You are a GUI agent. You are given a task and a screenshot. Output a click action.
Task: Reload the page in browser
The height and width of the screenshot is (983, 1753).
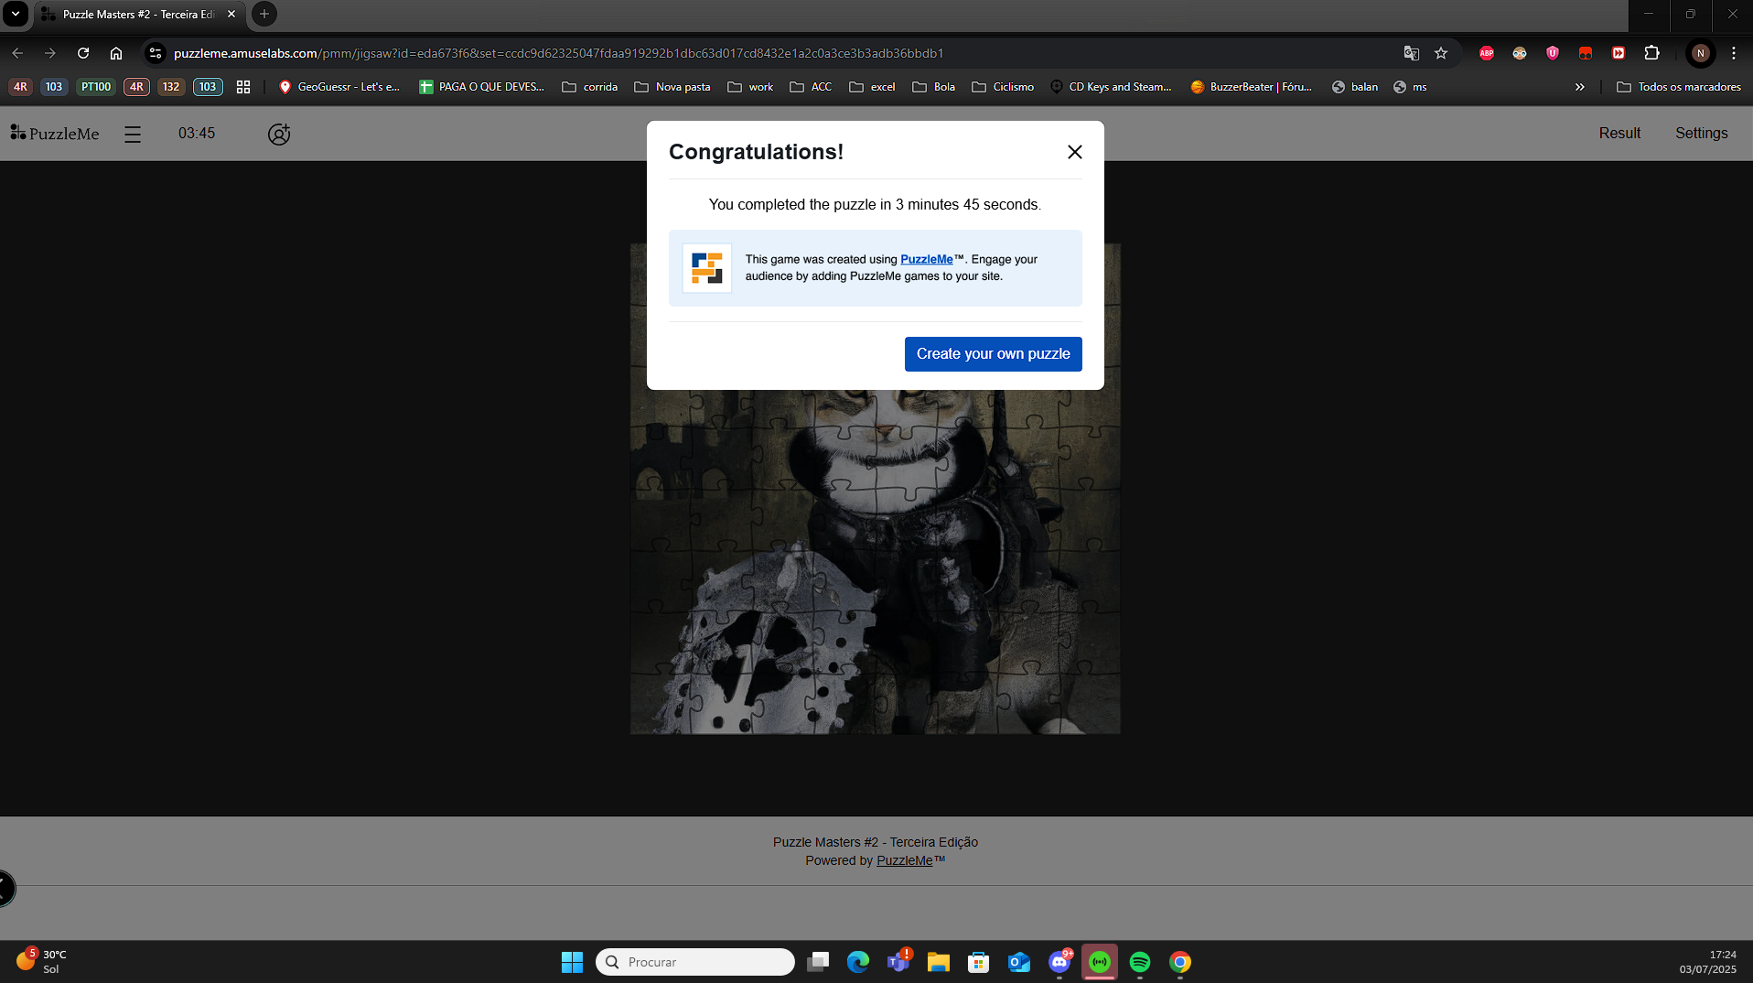tap(83, 53)
